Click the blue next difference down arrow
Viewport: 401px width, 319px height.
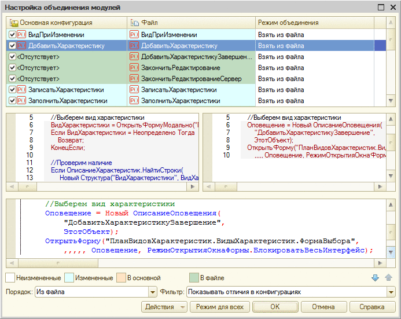coord(375,278)
